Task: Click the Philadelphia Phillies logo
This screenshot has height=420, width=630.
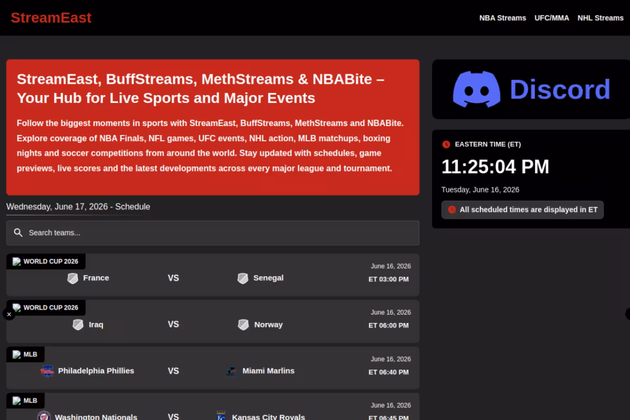Action: [x=47, y=371]
